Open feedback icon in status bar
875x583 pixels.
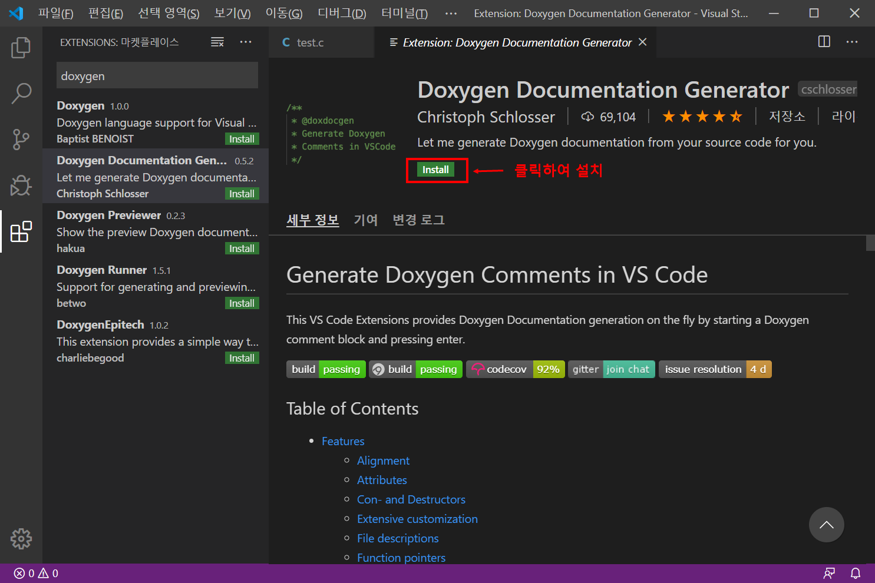(830, 573)
